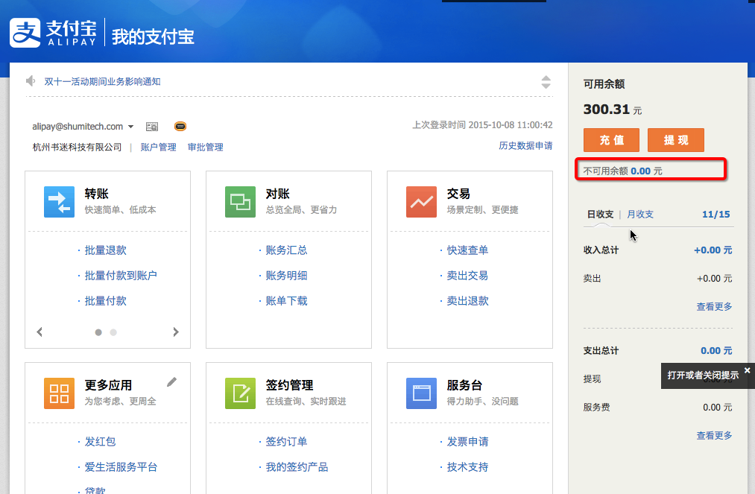The width and height of the screenshot is (755, 494).
Task: Click the 转账 card heading
Action: pos(96,194)
